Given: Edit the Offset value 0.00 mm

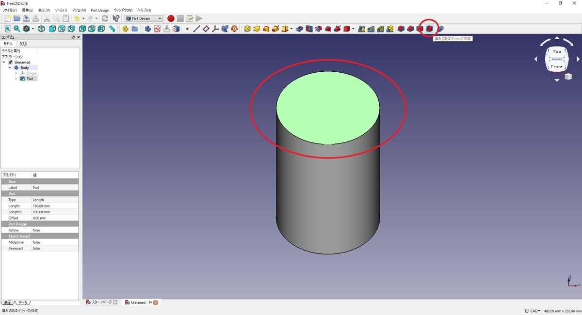Looking at the screenshot, I should coord(55,218).
